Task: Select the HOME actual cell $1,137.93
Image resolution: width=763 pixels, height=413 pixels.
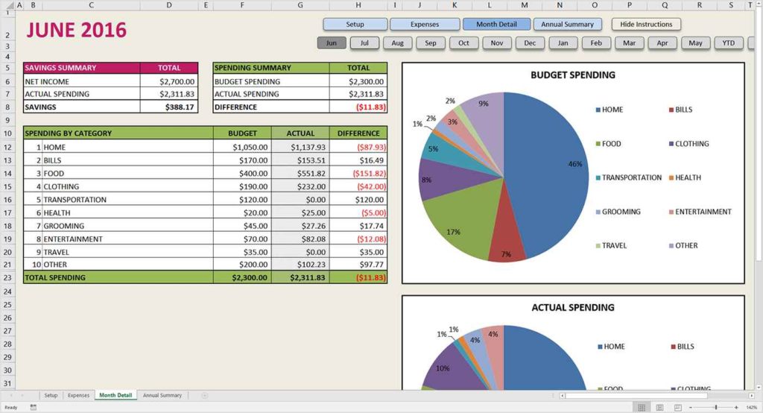Action: click(300, 147)
